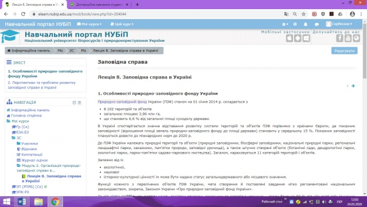Click the translate page icon in address bar
This screenshot has height=207, width=367.
[x=286, y=14]
